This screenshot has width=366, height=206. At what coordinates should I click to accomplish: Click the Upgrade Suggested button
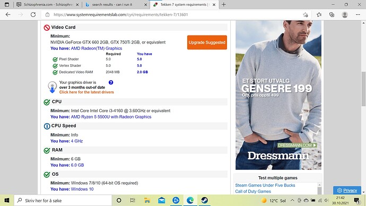pos(207,42)
